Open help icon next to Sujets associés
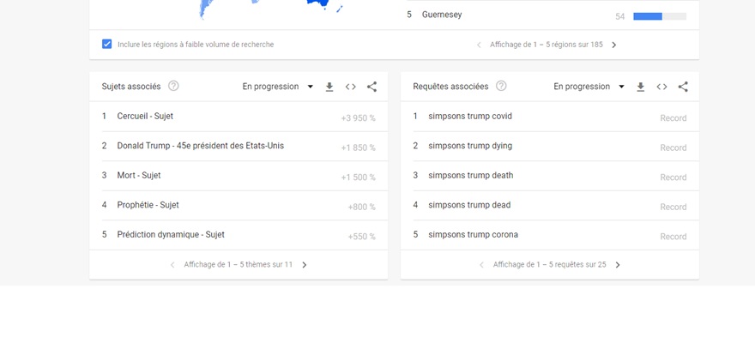This screenshot has width=755, height=343. tap(173, 86)
